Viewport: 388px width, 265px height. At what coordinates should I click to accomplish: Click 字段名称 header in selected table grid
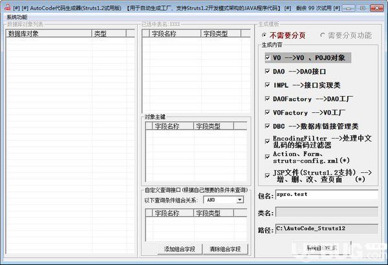coord(175,34)
